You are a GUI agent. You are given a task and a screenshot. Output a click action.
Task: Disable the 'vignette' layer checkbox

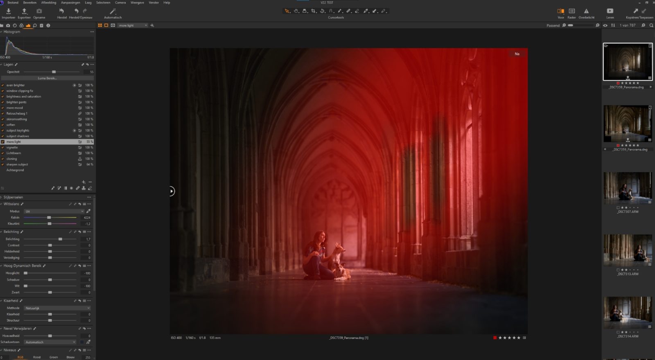coord(3,147)
